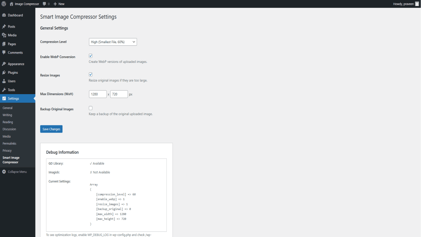Viewport: 421px width, 237px height.
Task: Click the Imagick Not Available status text
Action: (100, 172)
